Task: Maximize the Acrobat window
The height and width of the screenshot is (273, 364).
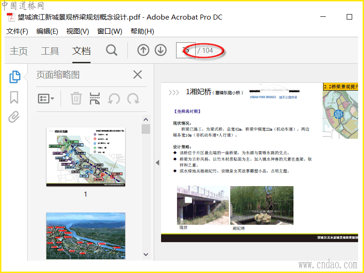Action: (x=349, y=17)
